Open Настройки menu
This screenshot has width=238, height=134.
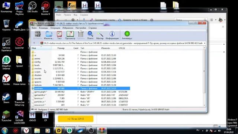pyautogui.click(x=81, y=28)
